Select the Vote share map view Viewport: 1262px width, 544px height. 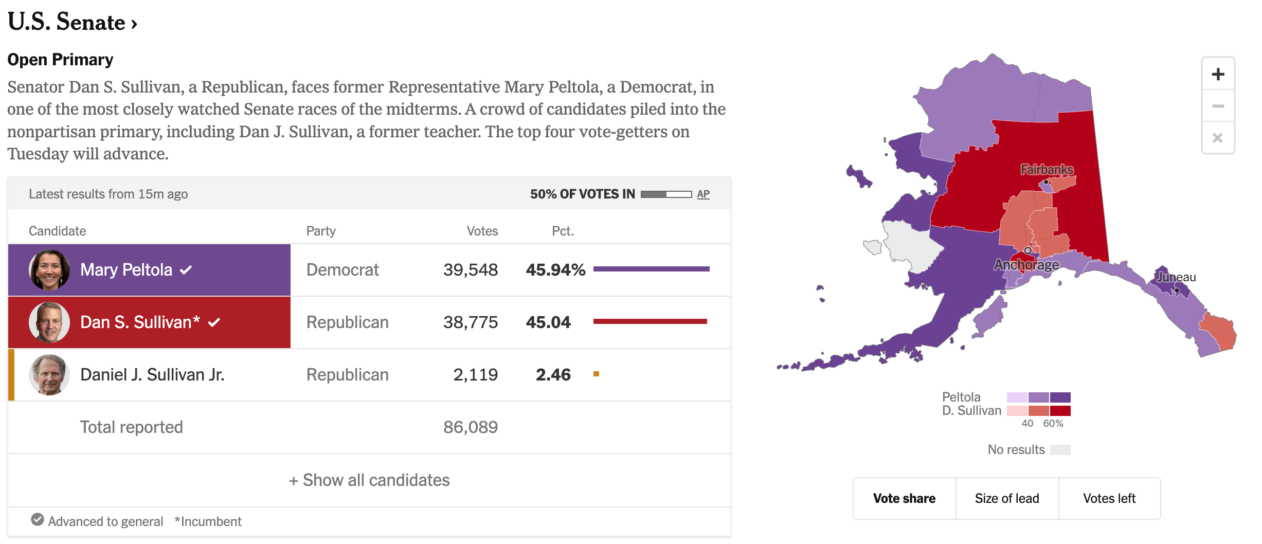coord(905,498)
